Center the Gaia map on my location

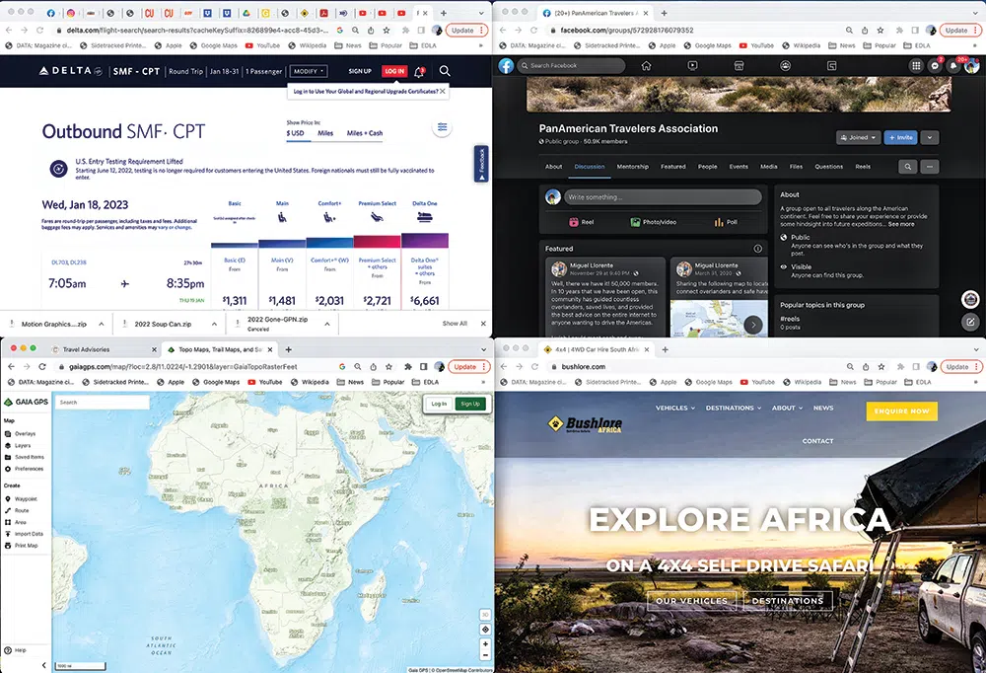coord(485,630)
